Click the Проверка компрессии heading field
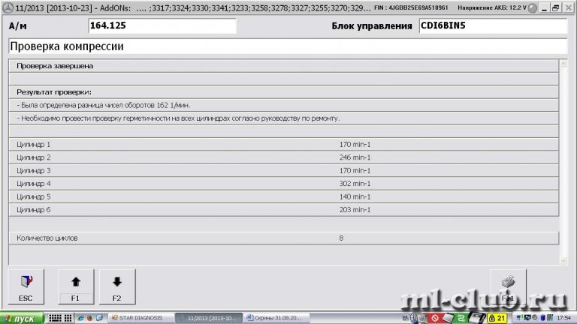 click(x=288, y=46)
